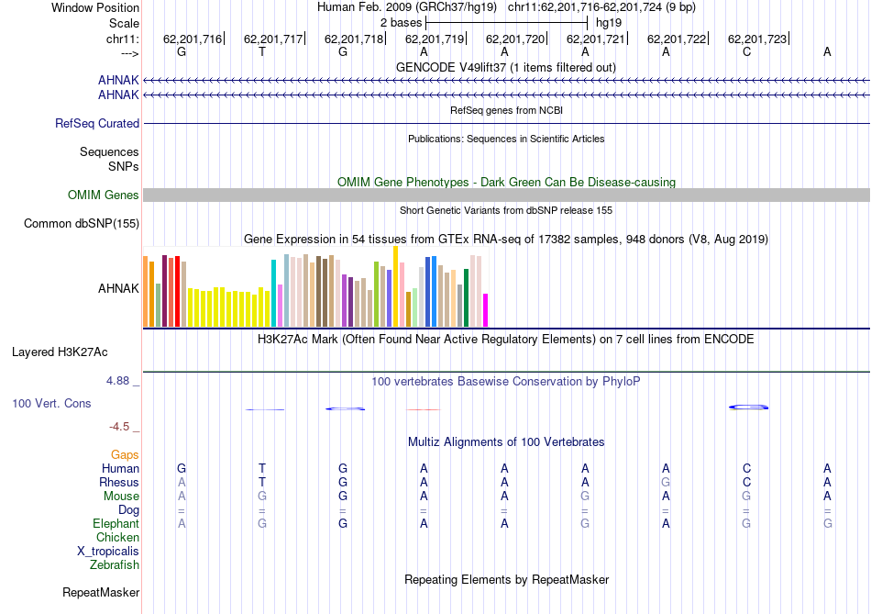
Task: Click the T base in the reference sequence row
Action: (262, 52)
